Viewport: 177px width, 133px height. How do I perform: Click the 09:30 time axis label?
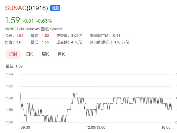coord(25,127)
